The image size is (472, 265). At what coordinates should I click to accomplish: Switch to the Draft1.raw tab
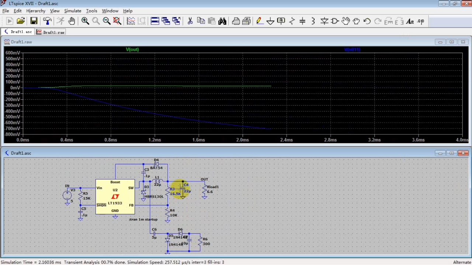[x=51, y=32]
